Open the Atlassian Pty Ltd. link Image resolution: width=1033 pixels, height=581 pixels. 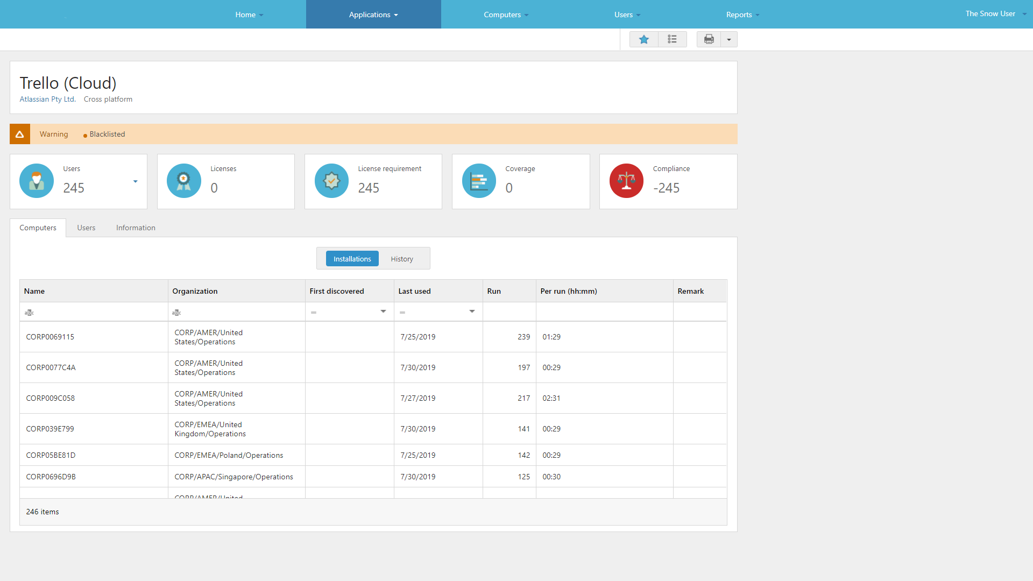47,99
